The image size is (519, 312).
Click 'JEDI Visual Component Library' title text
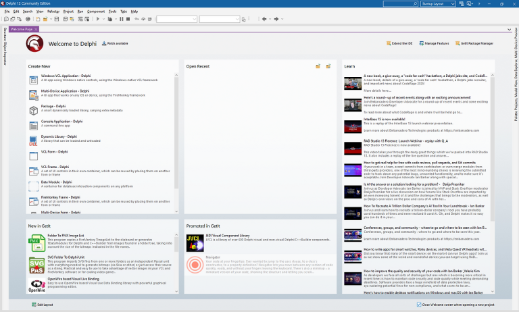coord(228,236)
